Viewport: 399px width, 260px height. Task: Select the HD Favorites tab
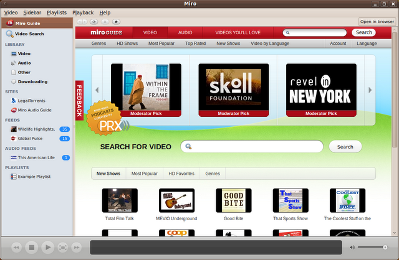click(x=181, y=174)
